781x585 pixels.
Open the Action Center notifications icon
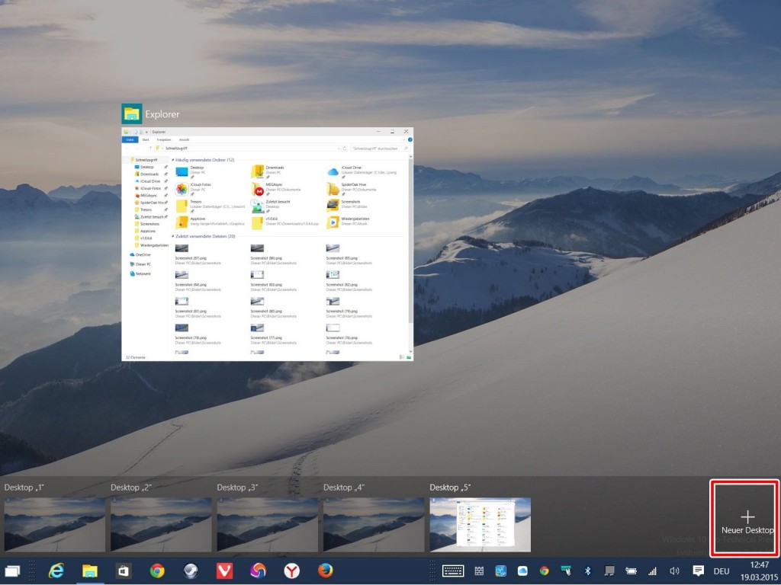697,571
